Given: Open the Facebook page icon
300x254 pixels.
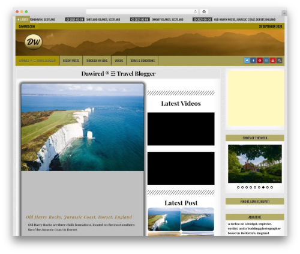Looking at the screenshot, I should click(253, 61).
